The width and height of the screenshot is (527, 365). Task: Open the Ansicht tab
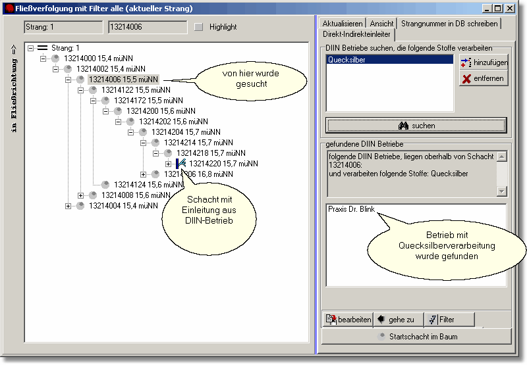(382, 24)
